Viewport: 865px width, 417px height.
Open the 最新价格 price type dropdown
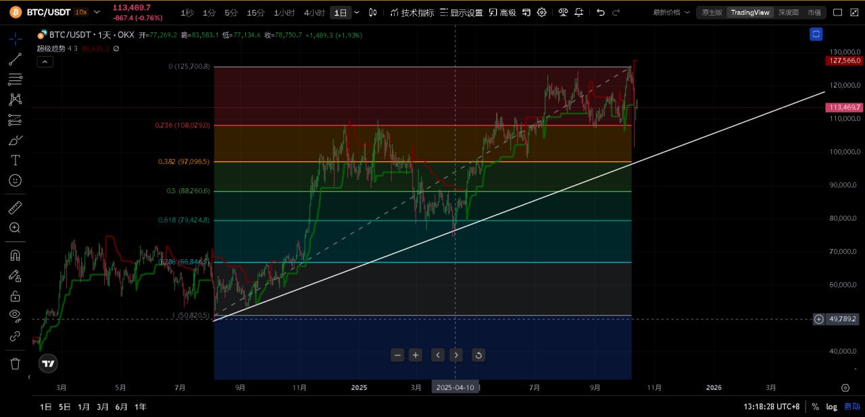(x=671, y=12)
